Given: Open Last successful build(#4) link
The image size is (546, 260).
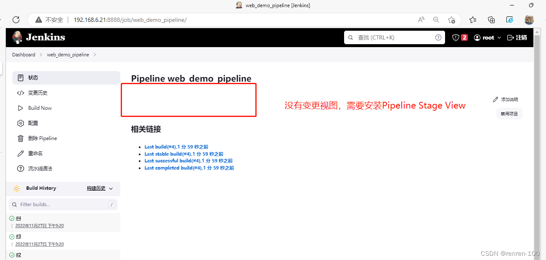Looking at the screenshot, I should (x=188, y=161).
